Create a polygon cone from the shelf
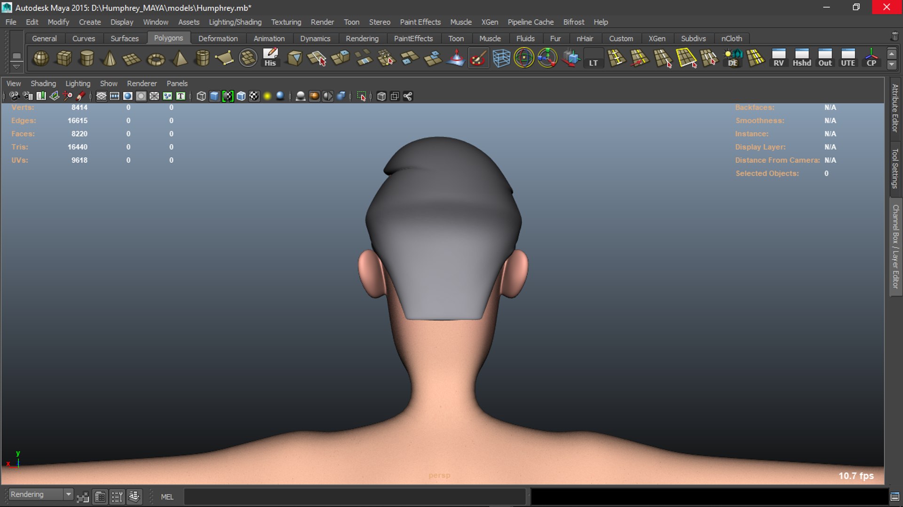Screen dimensions: 903x507 coord(110,58)
